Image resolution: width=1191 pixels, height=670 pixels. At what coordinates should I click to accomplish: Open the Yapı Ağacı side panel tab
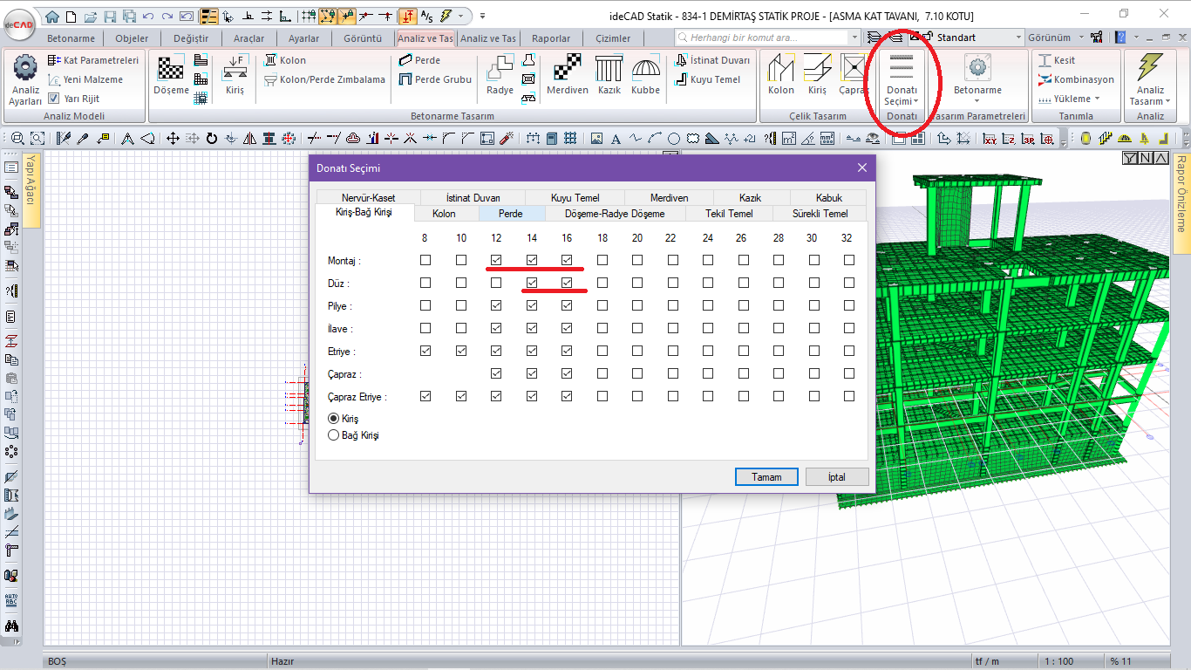(x=31, y=190)
